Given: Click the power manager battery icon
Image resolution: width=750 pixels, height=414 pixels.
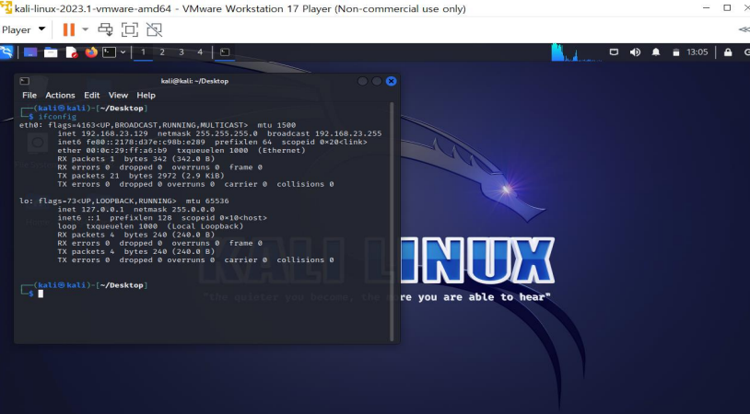Looking at the screenshot, I should [x=676, y=52].
